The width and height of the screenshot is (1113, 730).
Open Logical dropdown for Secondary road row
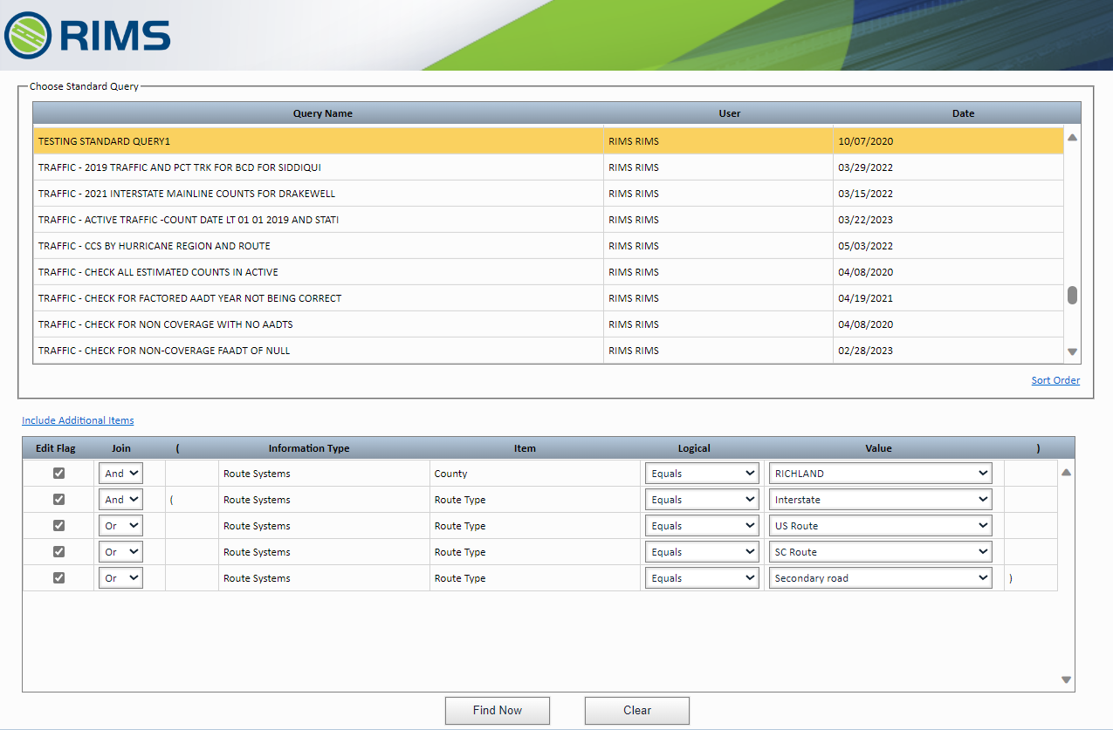[702, 578]
